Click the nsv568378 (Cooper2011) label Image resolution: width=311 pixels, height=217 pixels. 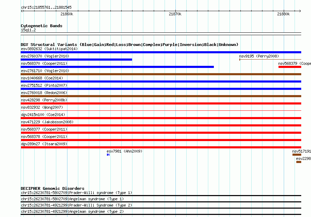[x=44, y=137]
